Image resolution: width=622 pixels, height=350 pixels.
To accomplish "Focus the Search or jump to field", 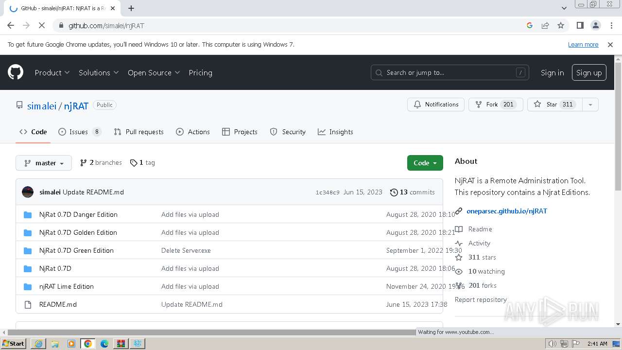I will [450, 72].
